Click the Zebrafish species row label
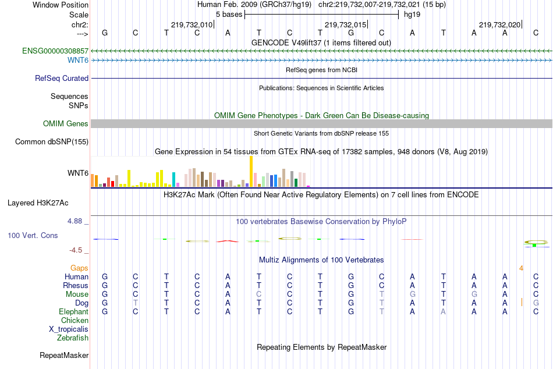This screenshot has height=369, width=553. (73, 338)
